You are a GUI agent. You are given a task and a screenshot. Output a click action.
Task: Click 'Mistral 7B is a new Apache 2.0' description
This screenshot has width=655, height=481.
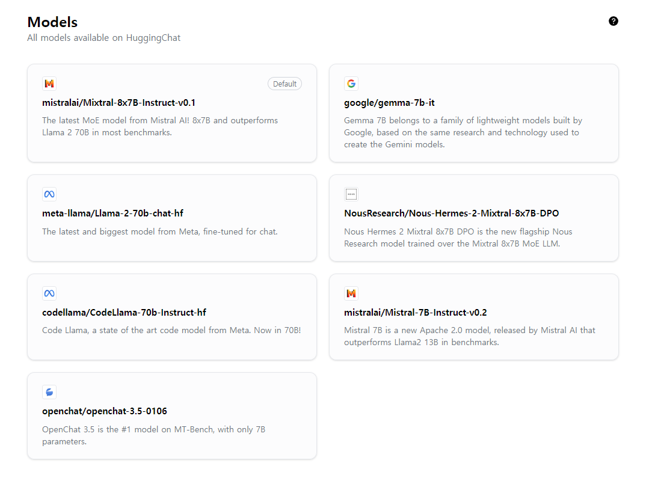pyautogui.click(x=470, y=336)
